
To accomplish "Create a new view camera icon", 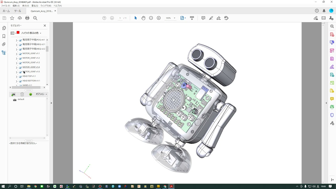I will [x=13, y=94].
